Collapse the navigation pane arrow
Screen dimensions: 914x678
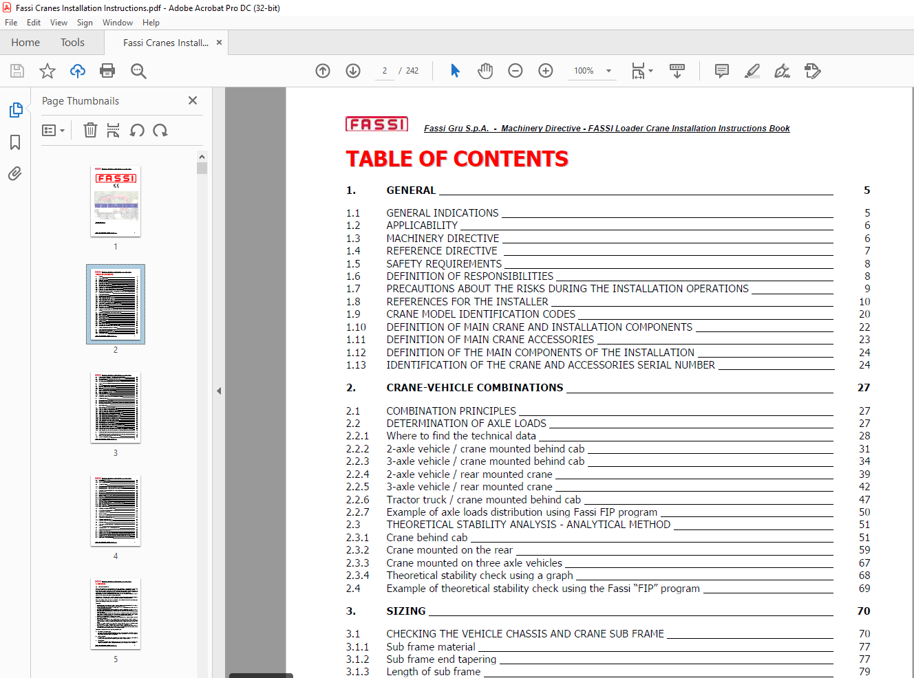219,391
